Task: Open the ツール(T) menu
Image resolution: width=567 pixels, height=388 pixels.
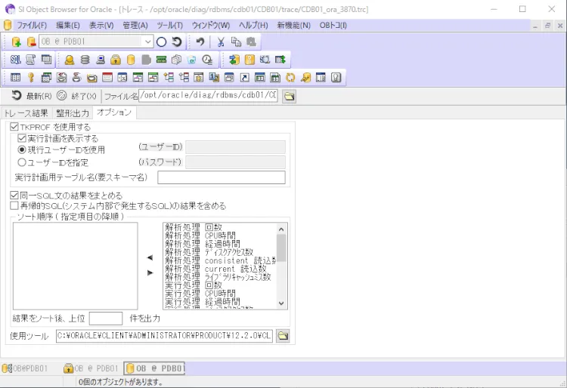Action: pos(169,25)
